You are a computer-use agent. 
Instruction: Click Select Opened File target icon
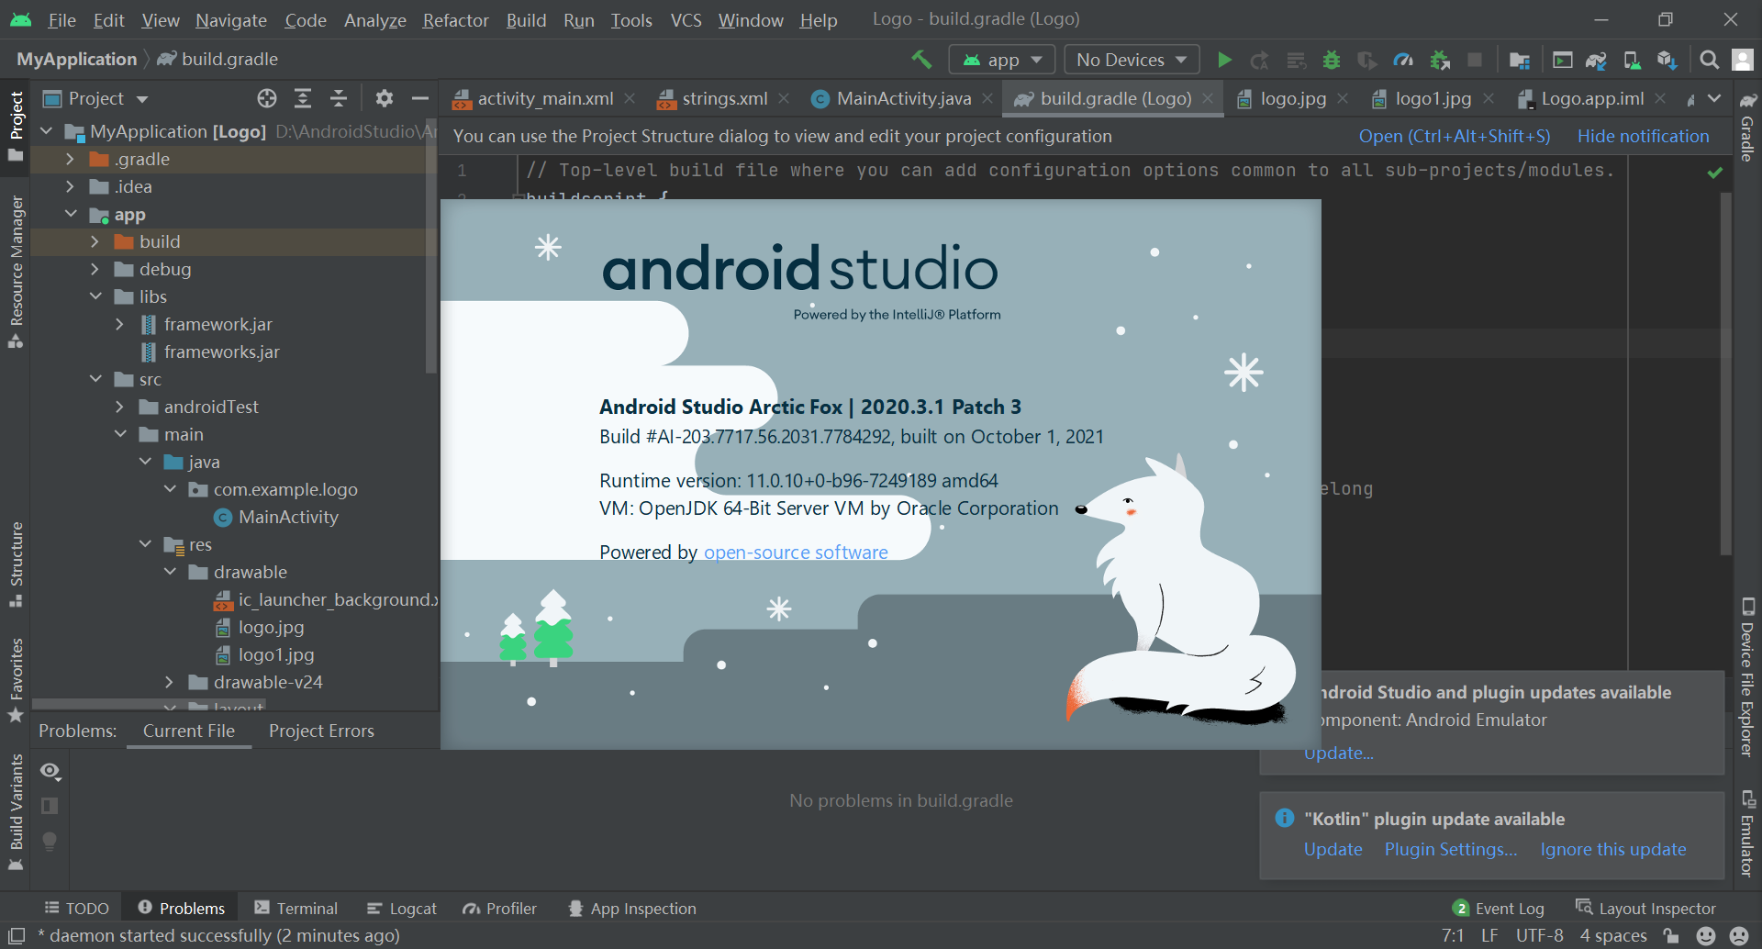point(267,98)
